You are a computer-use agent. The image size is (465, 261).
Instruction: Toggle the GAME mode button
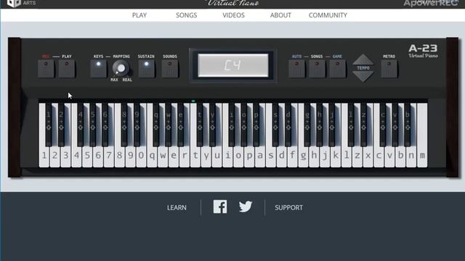tap(337, 69)
